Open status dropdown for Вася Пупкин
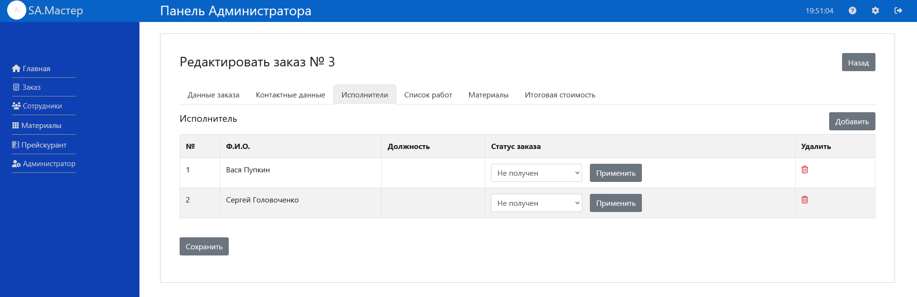 click(x=536, y=173)
